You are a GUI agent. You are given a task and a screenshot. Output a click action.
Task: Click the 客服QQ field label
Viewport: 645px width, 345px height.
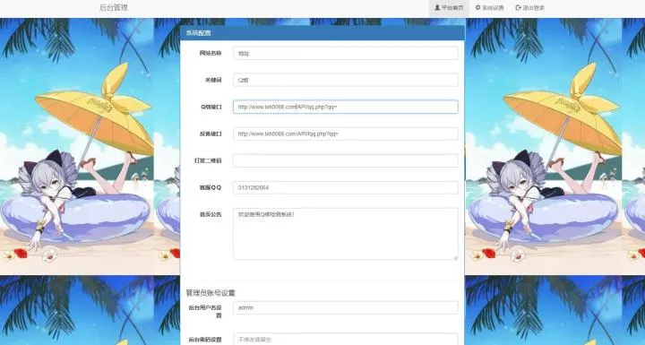(211, 187)
